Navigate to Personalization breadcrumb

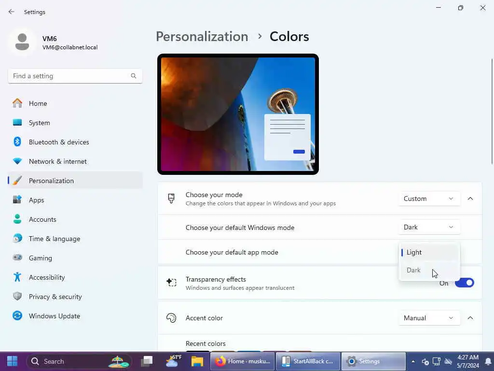pyautogui.click(x=202, y=37)
